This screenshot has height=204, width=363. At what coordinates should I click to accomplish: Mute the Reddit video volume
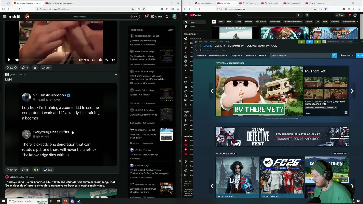click(113, 60)
